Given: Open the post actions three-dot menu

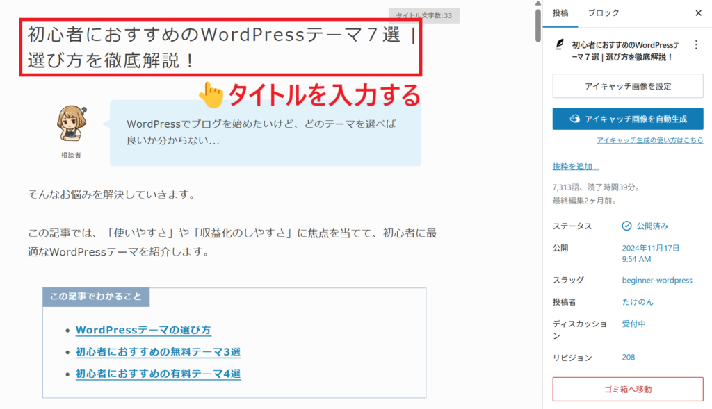Looking at the screenshot, I should (696, 45).
